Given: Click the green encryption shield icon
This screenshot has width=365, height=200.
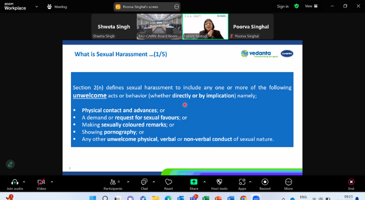Looking at the screenshot, I should tap(297, 6).
